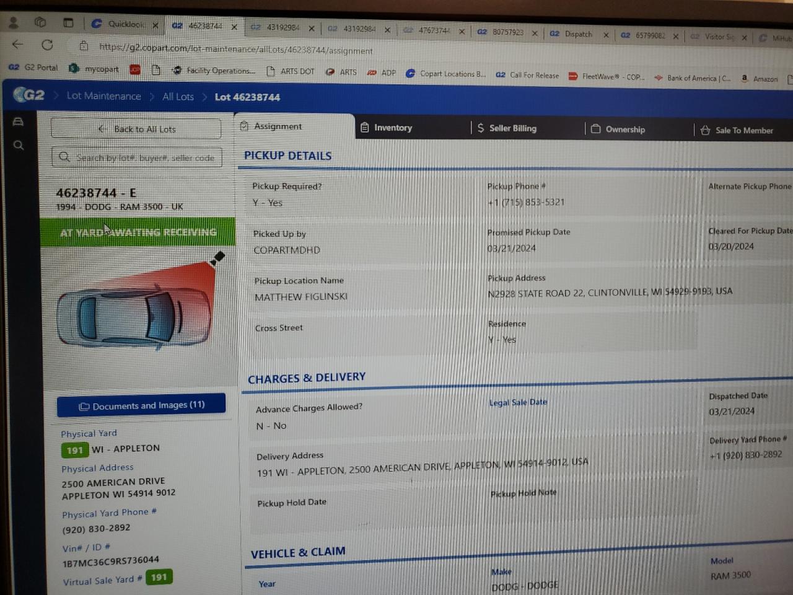The height and width of the screenshot is (595, 793).
Task: Open Bank of America bookmark
Action: pyautogui.click(x=693, y=78)
